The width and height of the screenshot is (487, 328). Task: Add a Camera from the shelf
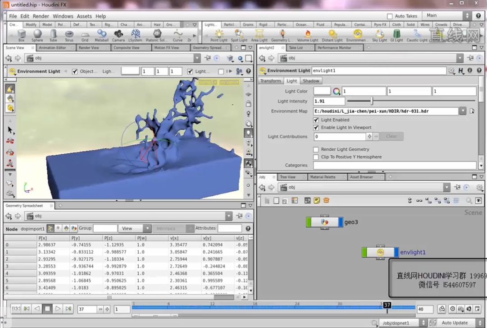click(118, 35)
